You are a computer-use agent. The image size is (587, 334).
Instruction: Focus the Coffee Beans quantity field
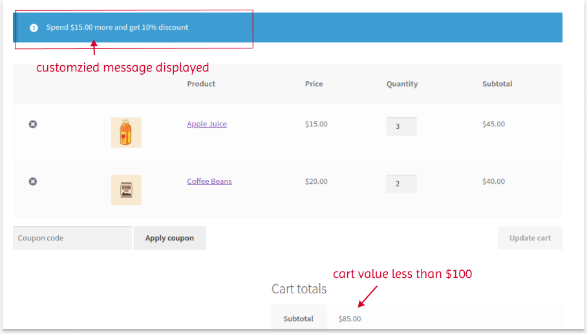tap(401, 184)
